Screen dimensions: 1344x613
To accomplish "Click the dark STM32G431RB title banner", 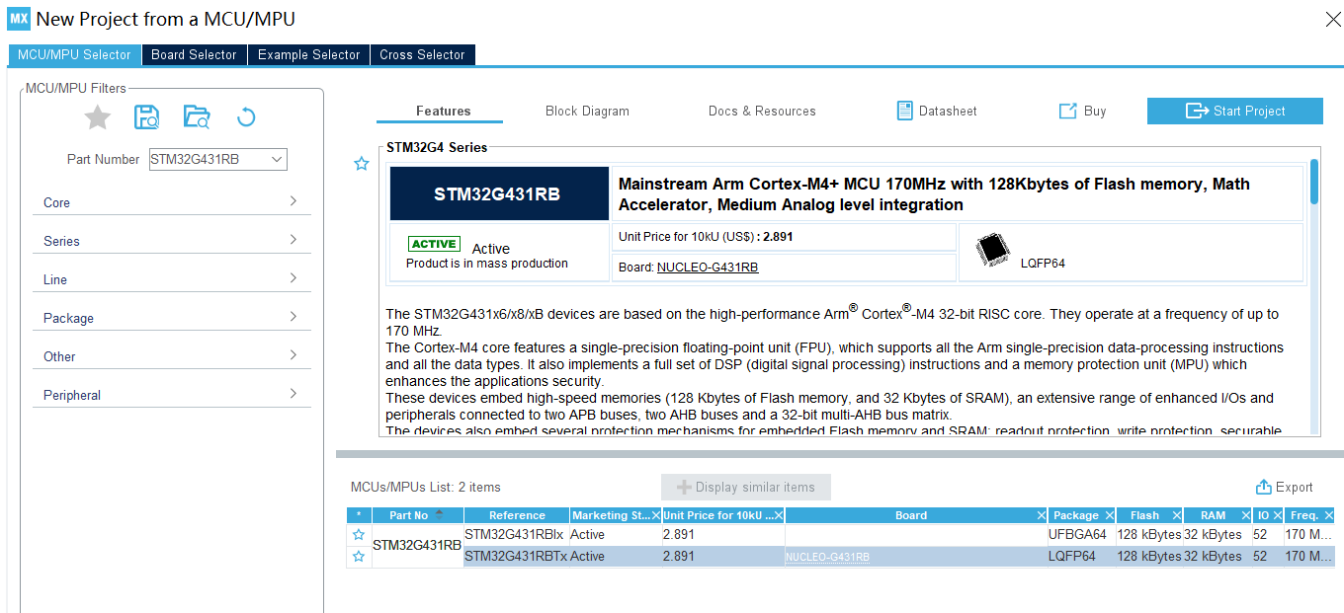I will [x=499, y=193].
